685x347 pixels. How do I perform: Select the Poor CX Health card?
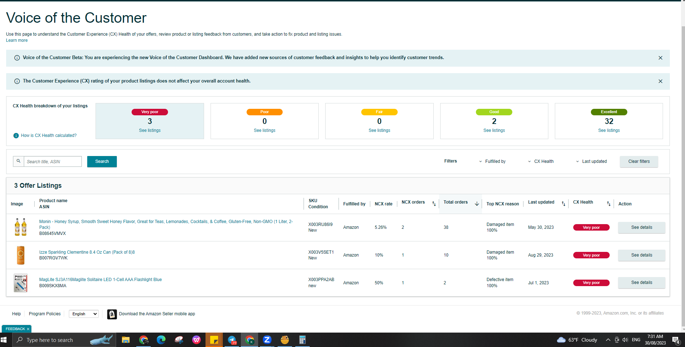pyautogui.click(x=265, y=121)
